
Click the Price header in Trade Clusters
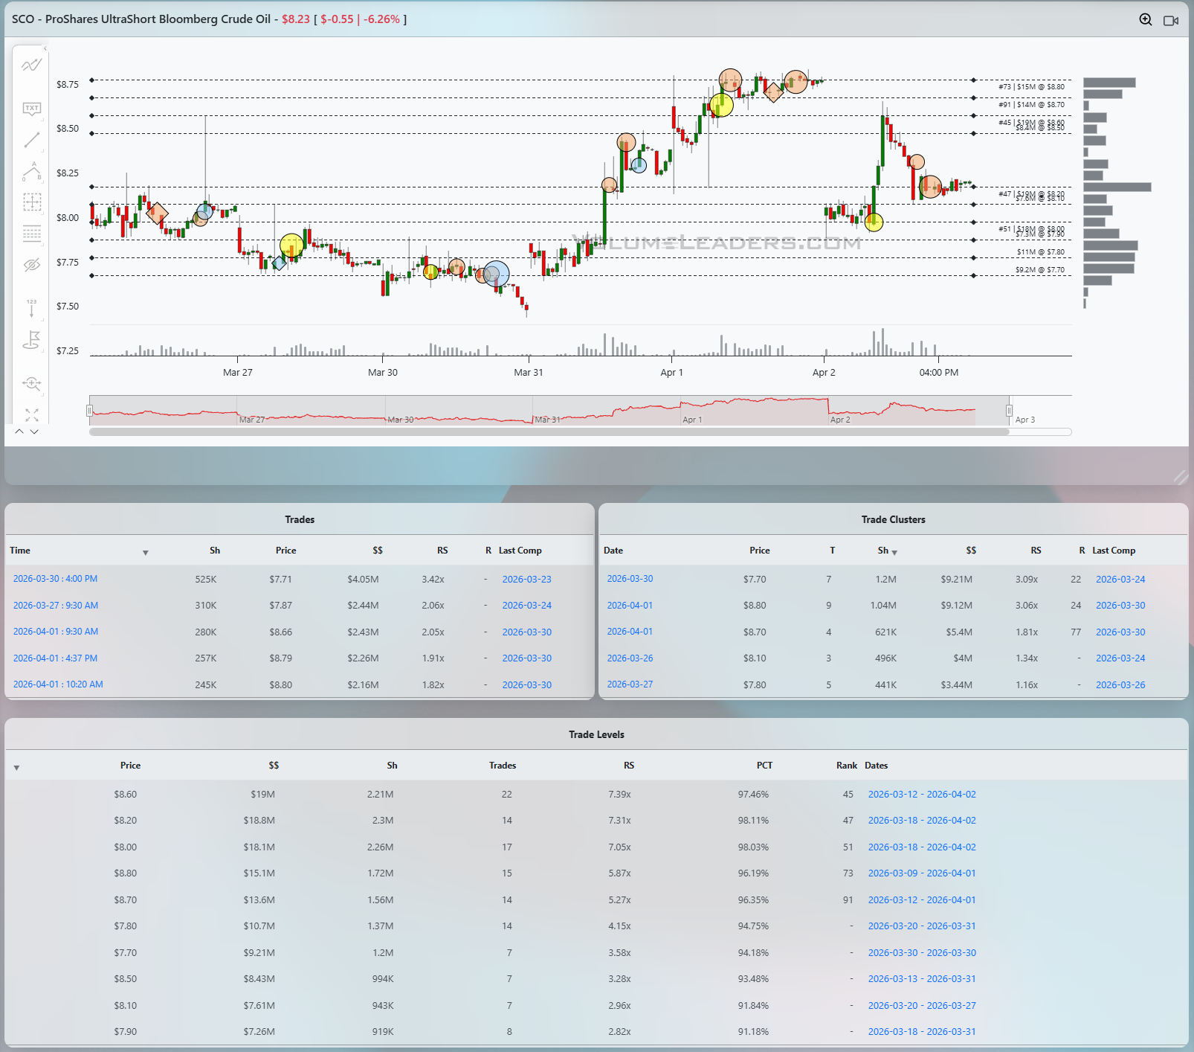[760, 551]
